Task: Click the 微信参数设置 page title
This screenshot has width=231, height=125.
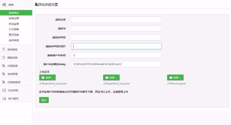Action: coord(48,4)
